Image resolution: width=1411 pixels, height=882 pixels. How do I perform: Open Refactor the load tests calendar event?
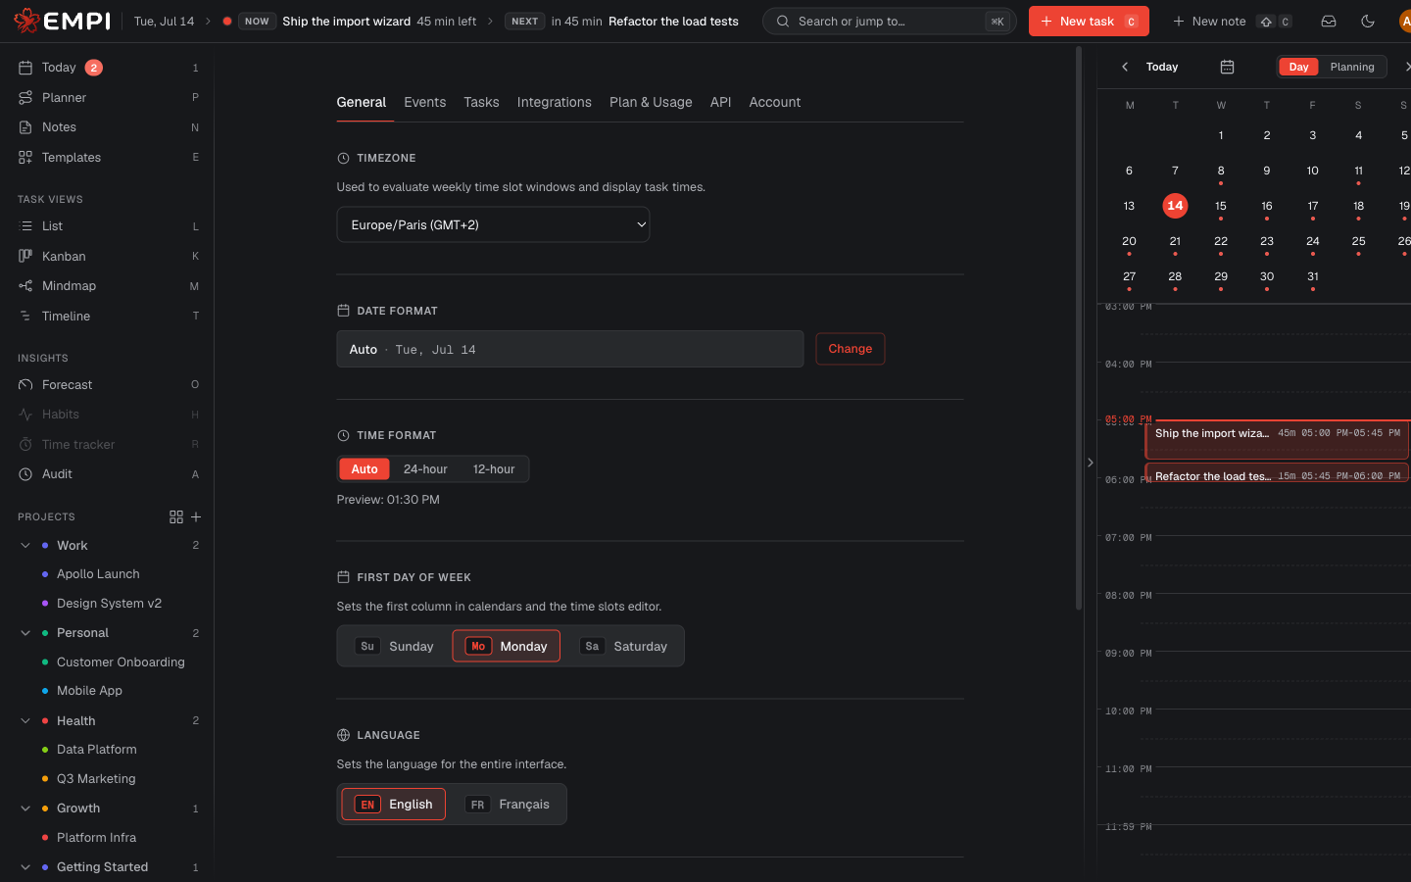pos(1278,472)
